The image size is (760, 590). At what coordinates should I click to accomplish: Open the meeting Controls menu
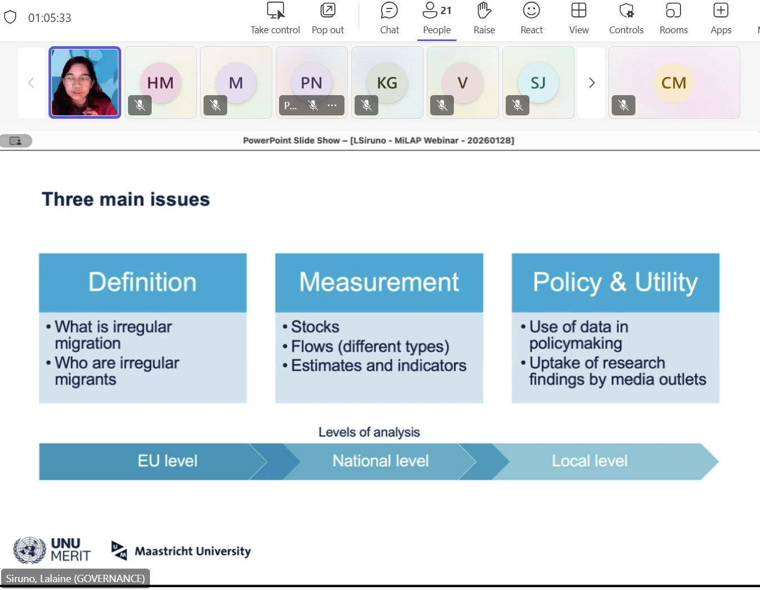click(x=626, y=11)
